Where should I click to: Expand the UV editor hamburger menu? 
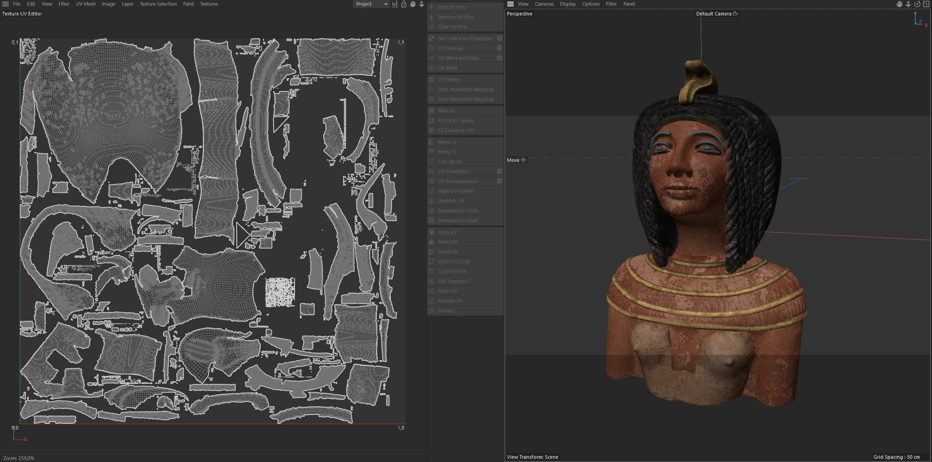(x=5, y=4)
